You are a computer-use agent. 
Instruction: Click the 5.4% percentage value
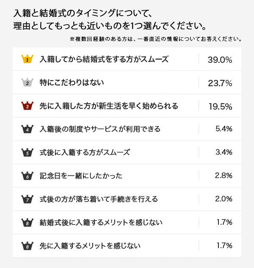point(224,129)
